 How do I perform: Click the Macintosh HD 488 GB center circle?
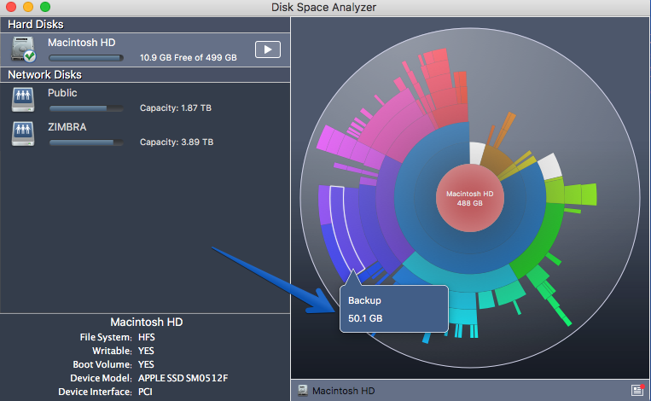pos(470,198)
